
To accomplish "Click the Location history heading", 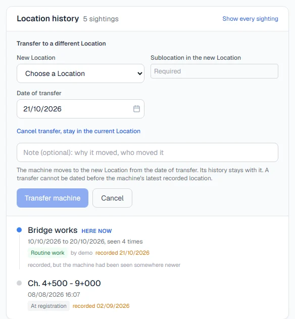I will (x=48, y=19).
